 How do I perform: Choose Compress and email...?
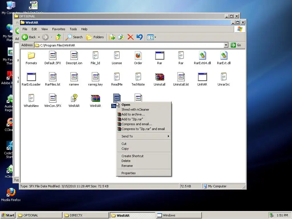pyautogui.click(x=144, y=124)
